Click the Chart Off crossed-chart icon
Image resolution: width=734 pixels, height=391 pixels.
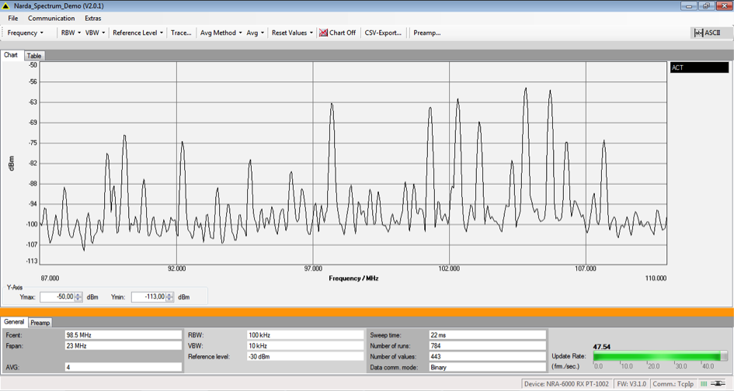coord(323,33)
